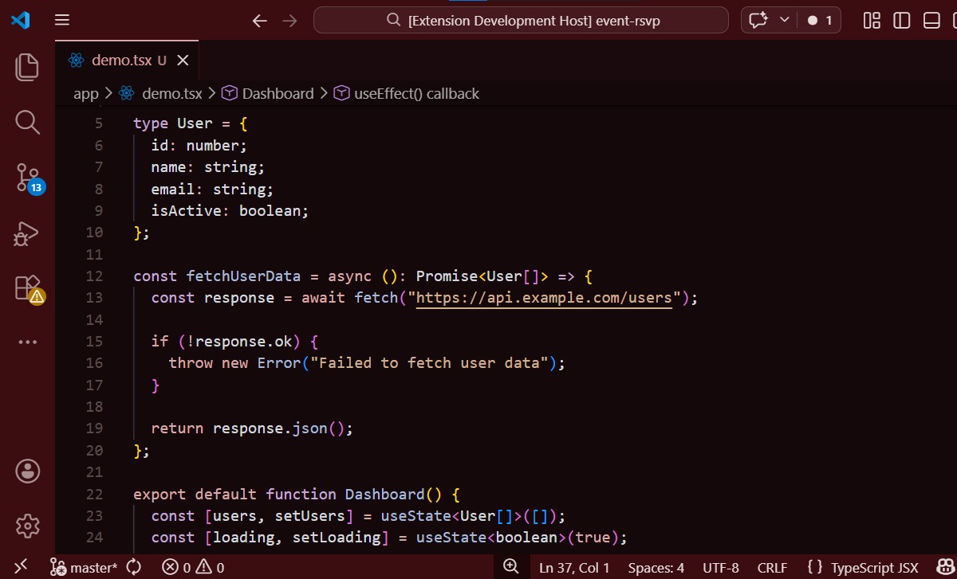Open Copilot chat with sparkle icon
This screenshot has height=579, width=957.
click(x=758, y=20)
